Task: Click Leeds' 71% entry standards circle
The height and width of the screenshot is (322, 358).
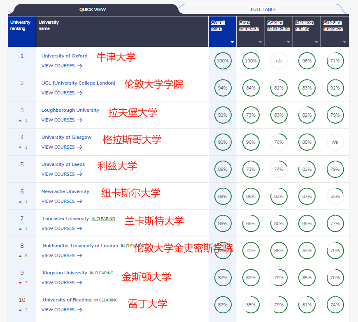Action: 251,169
